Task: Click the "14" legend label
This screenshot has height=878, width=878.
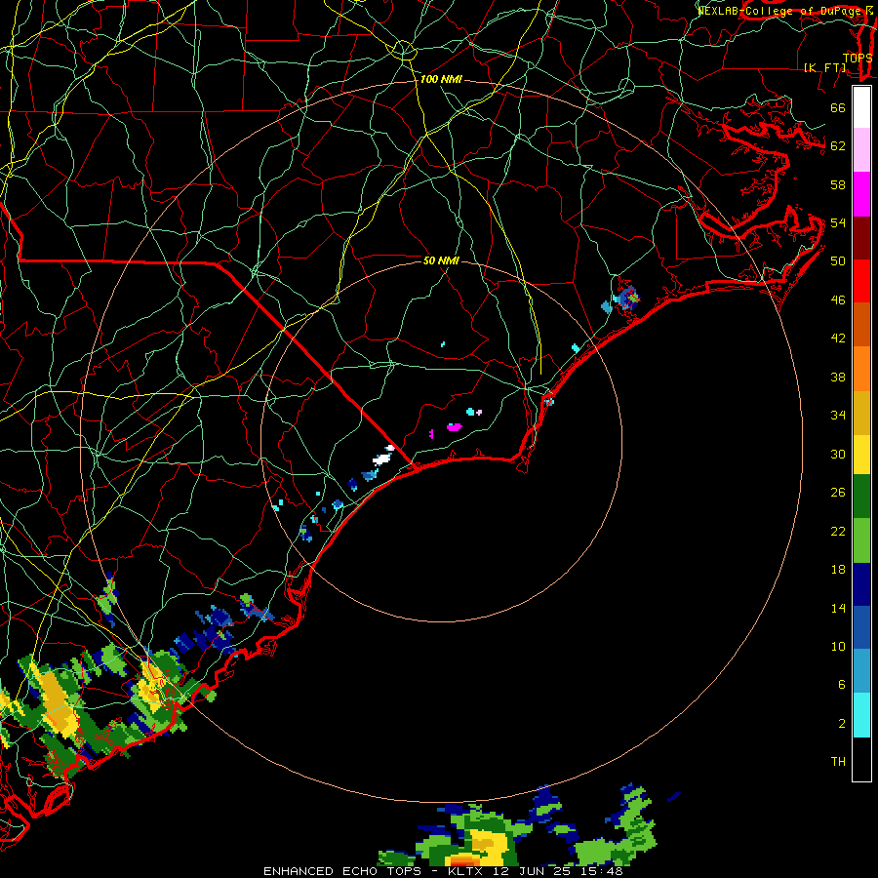Action: [x=838, y=608]
